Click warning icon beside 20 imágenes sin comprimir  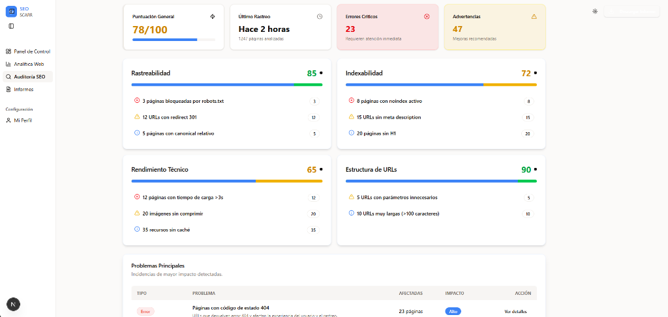coord(137,214)
